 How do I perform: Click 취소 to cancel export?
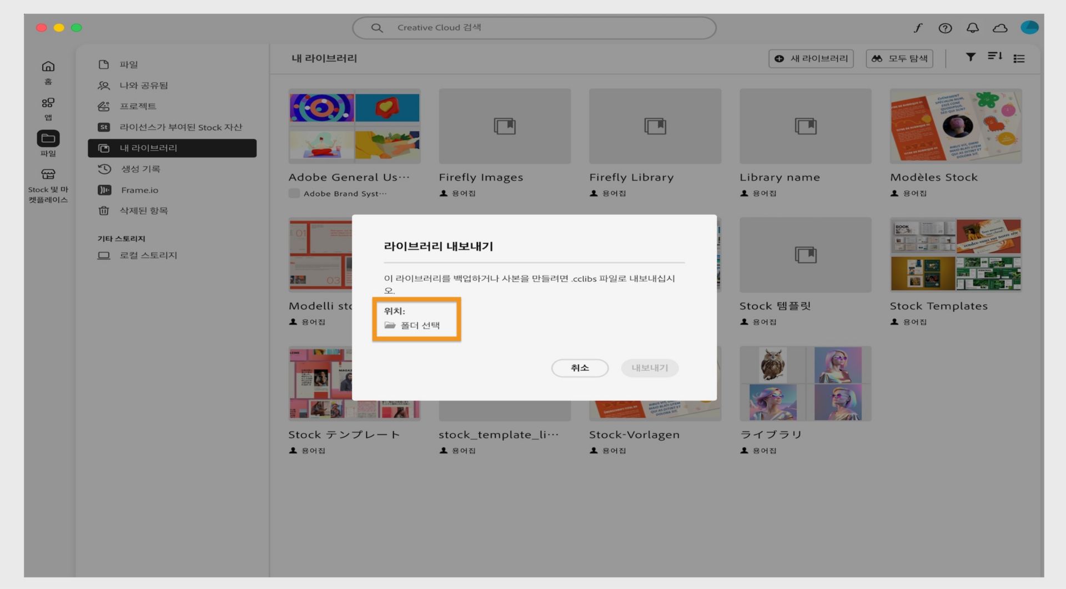point(580,368)
